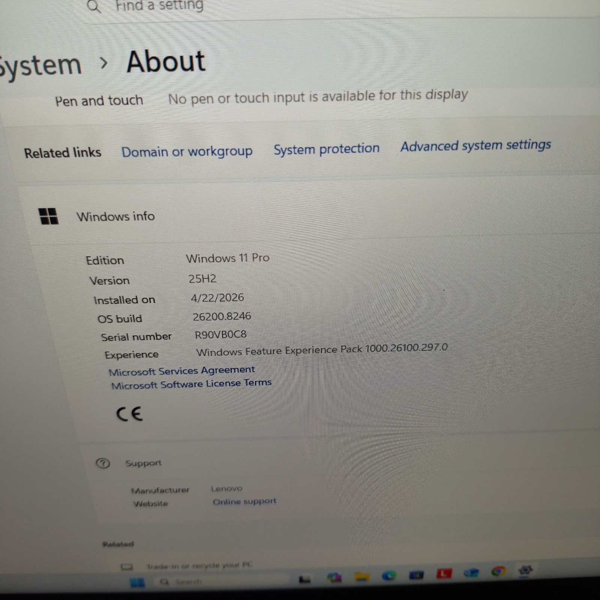This screenshot has height=600, width=600.
Task: Open the Task View taskbar icon
Action: click(304, 580)
